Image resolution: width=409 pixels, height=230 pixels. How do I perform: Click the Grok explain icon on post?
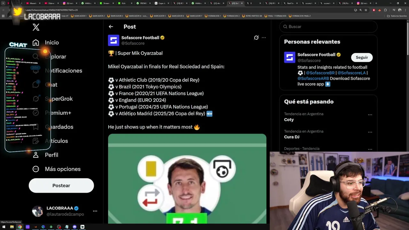pos(256,38)
